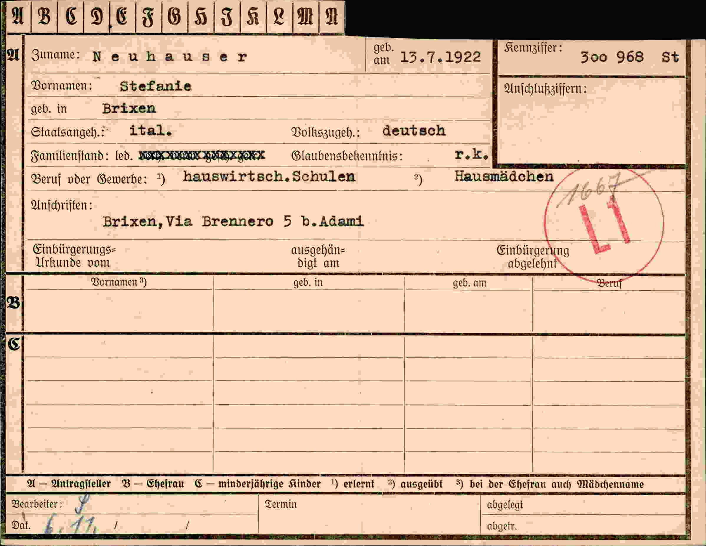Click ethnicity value deutsch
Screen dimensions: 706x546
[x=414, y=131]
